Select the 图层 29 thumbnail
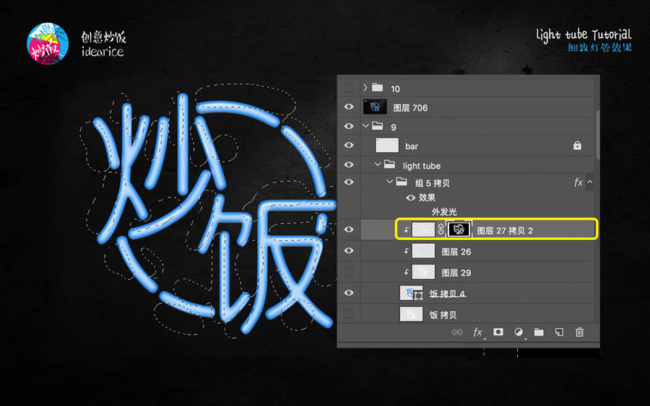This screenshot has width=650, height=406. 423,272
